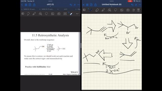The height and width of the screenshot is (91, 162).
Task: Tap the '11.5 Retrosynthetic Analysis' slide heading
Action: pyautogui.click(x=50, y=35)
